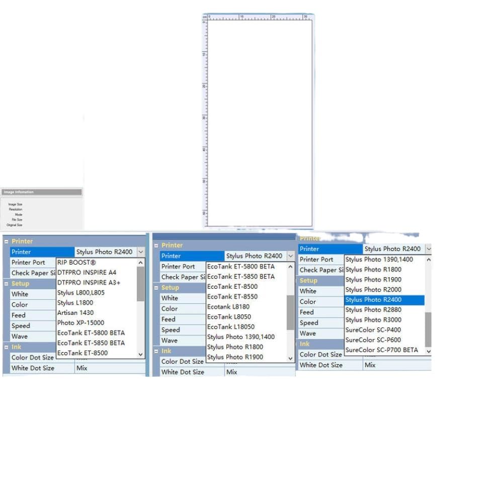This screenshot has width=503, height=503.
Task: Collapse the Ink section in middle panel
Action: [x=156, y=351]
